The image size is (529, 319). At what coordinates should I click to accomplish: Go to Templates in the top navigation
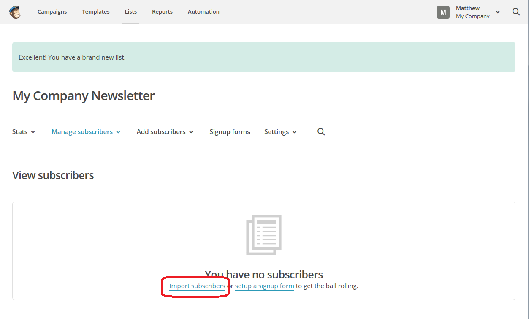tap(96, 12)
